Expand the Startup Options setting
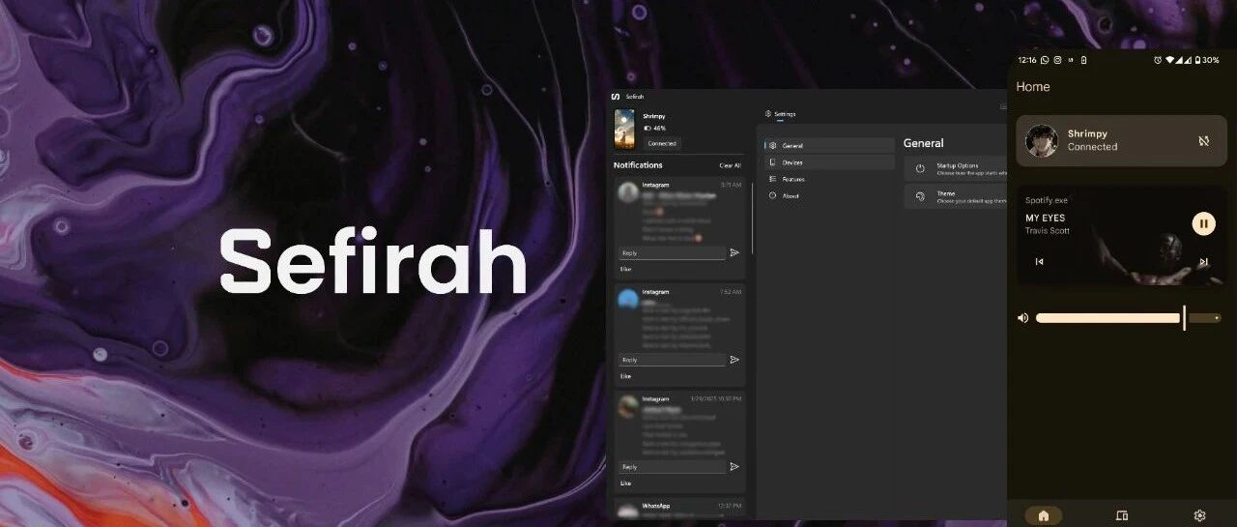 [957, 168]
